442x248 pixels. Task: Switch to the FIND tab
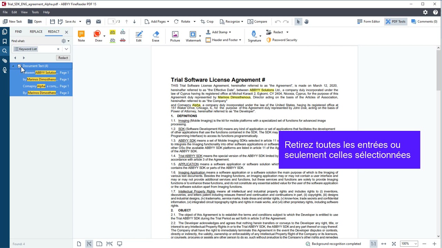tap(18, 32)
